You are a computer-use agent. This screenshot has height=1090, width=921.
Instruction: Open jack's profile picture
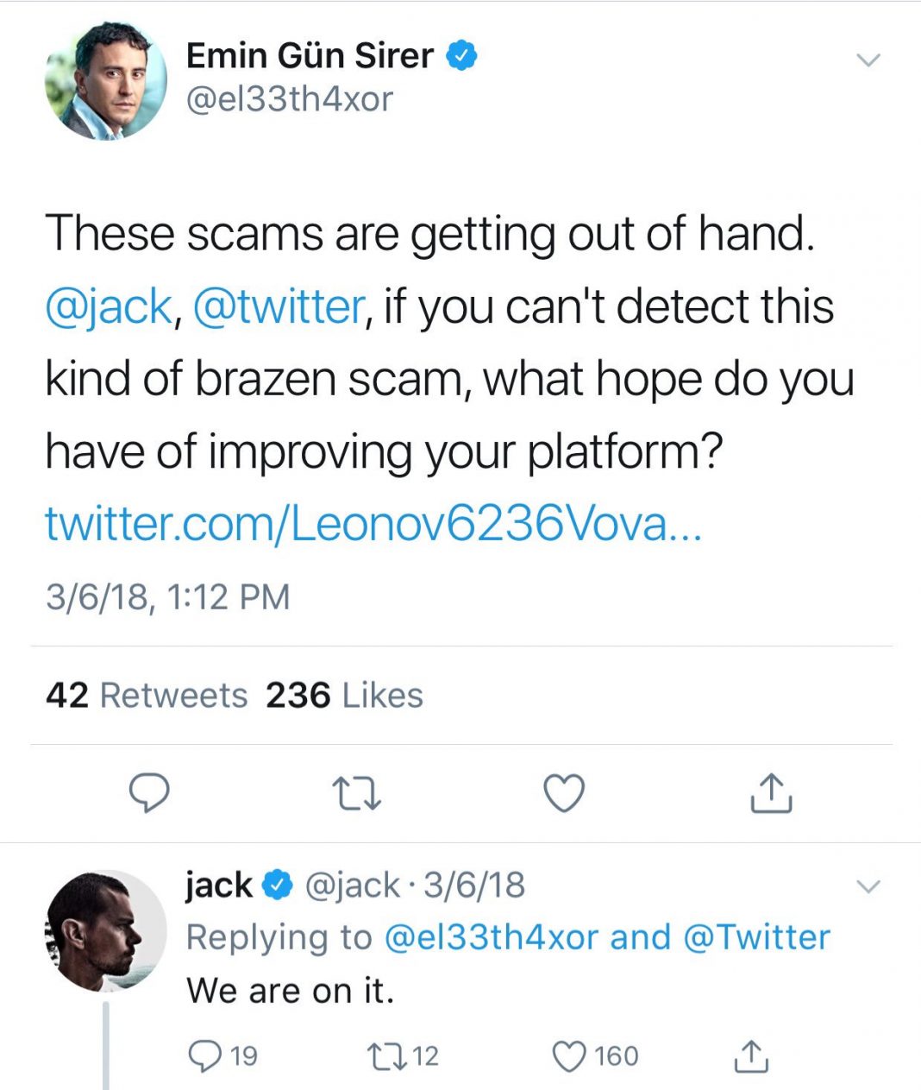point(106,930)
